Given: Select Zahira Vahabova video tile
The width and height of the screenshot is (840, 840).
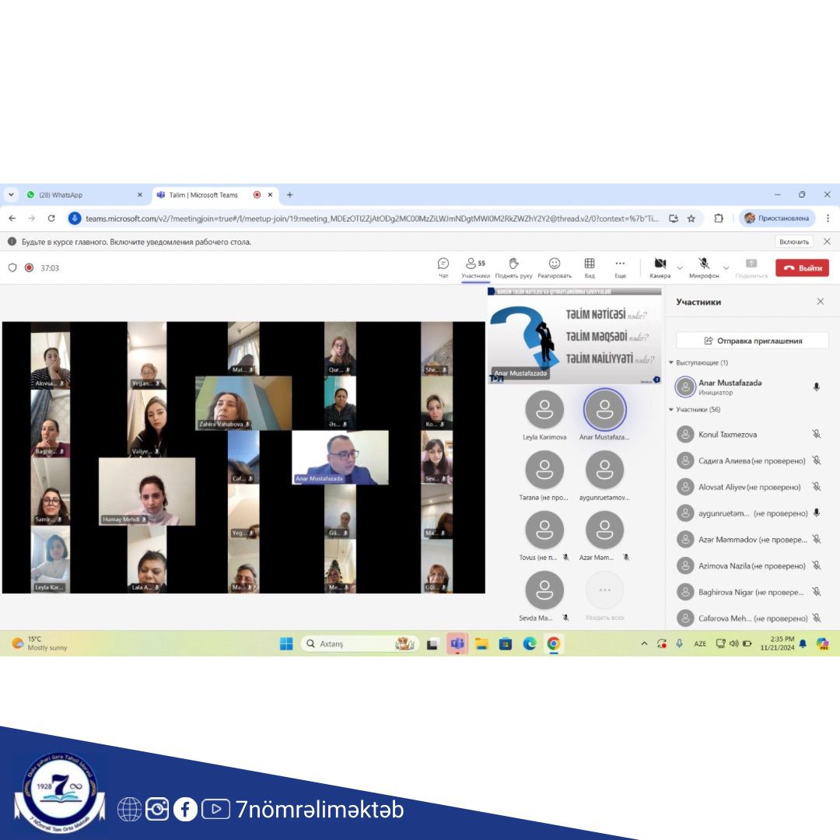Looking at the screenshot, I should click(x=243, y=403).
